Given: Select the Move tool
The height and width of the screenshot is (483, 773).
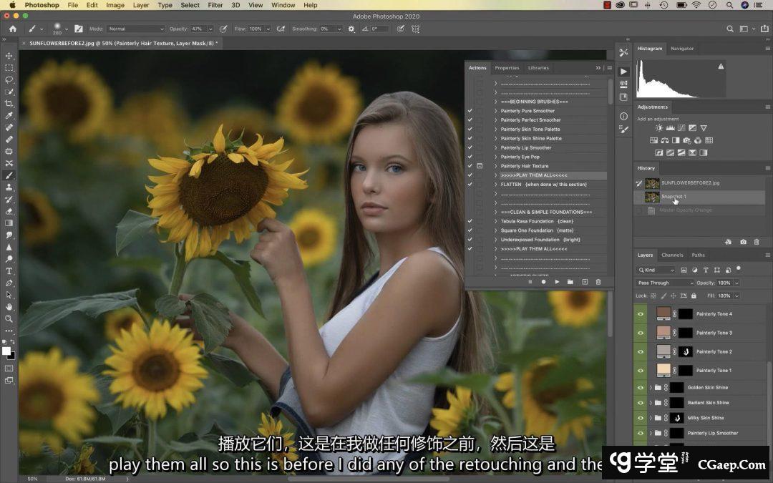Looking at the screenshot, I should (x=9, y=56).
